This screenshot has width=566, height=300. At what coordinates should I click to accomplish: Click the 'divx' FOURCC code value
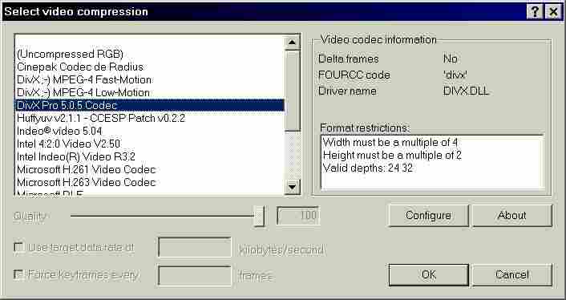[455, 75]
